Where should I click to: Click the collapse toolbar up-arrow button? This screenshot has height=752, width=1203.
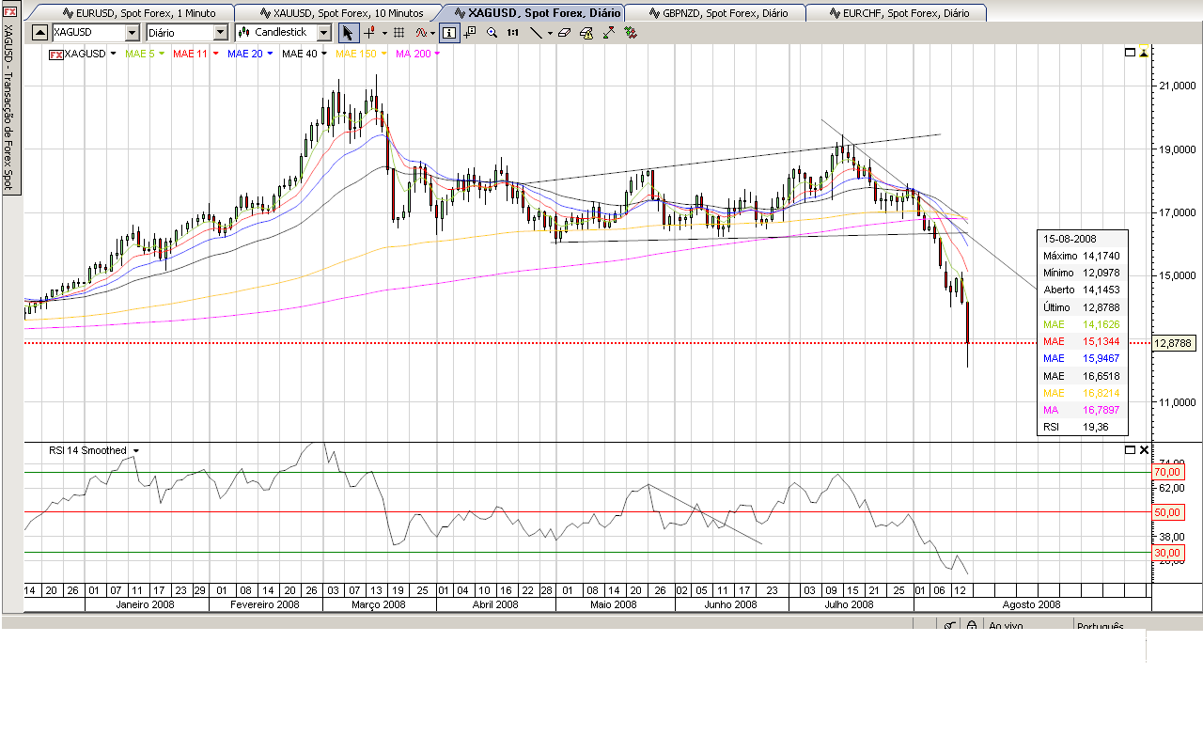point(39,33)
